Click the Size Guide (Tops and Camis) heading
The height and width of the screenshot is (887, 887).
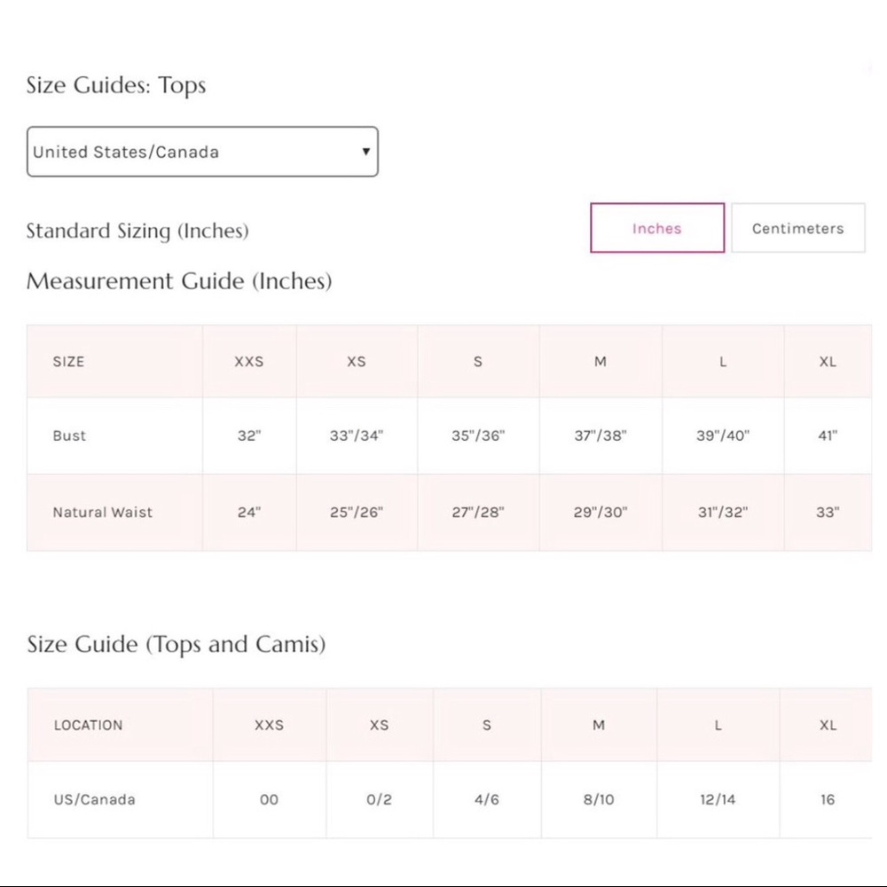(x=177, y=644)
